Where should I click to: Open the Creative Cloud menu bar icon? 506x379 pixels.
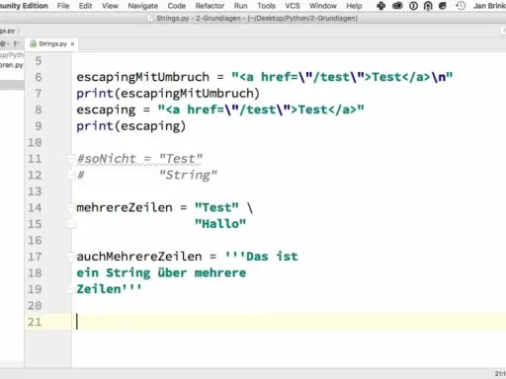pyautogui.click(x=397, y=6)
